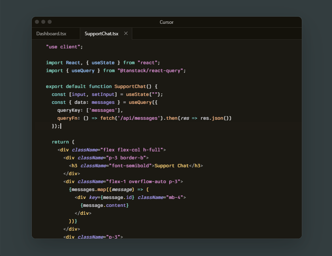The image size is (332, 256).
Task: Click the queryKey property
Action: (x=70, y=110)
